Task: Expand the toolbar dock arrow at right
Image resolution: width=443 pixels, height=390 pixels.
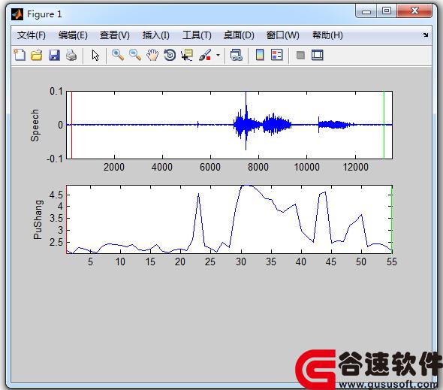Action: 426,35
